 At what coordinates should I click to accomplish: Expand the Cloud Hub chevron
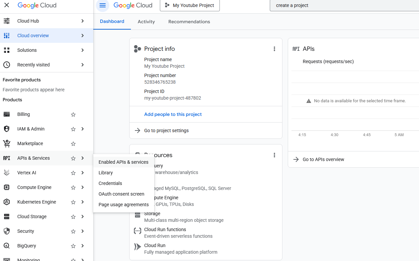coord(83,21)
